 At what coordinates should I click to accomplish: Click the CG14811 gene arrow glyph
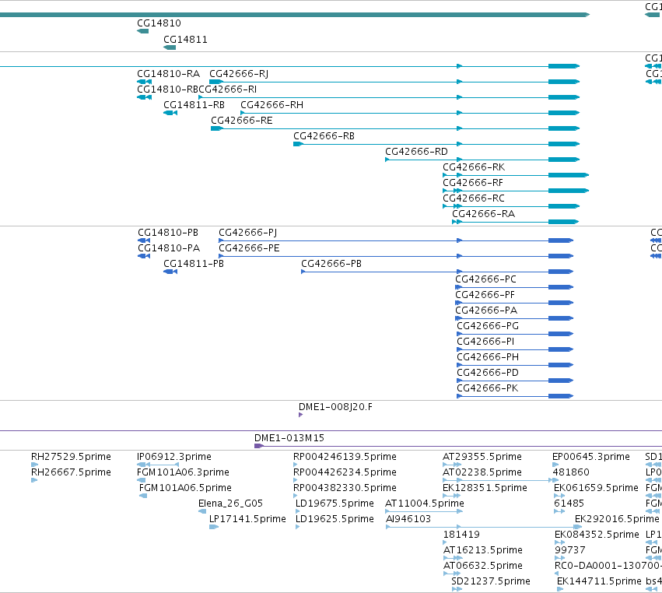(x=170, y=47)
